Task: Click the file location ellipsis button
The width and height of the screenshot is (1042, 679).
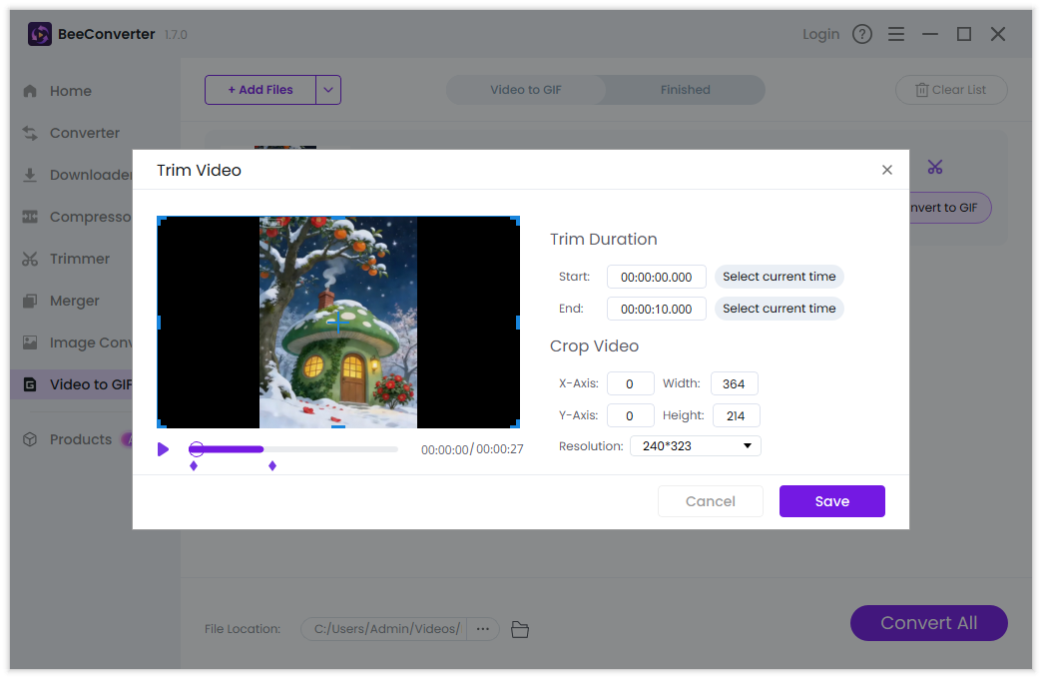Action: [x=483, y=629]
